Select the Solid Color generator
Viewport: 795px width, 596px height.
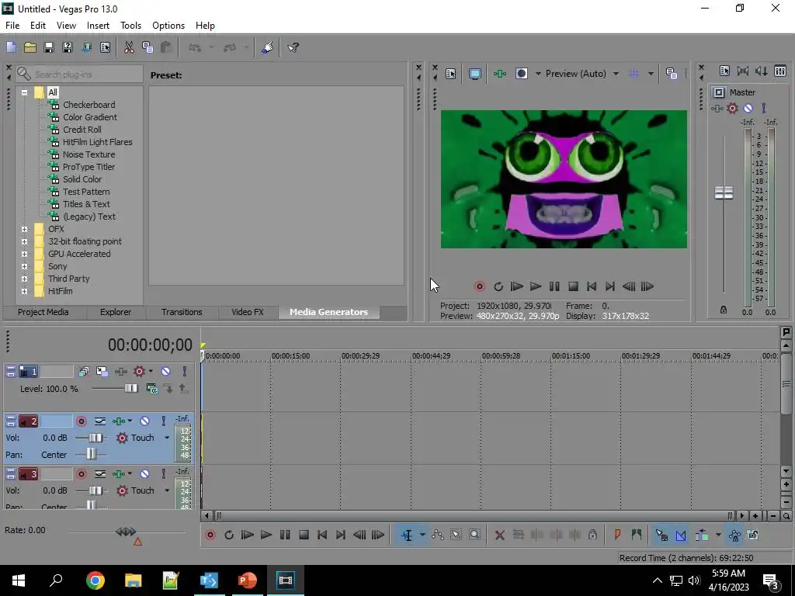pos(82,179)
